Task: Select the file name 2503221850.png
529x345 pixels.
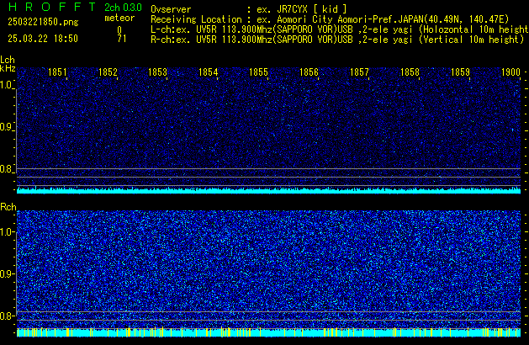Action: coord(43,22)
